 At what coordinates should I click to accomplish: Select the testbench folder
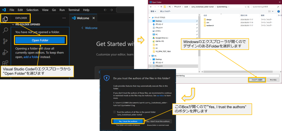[209, 26]
